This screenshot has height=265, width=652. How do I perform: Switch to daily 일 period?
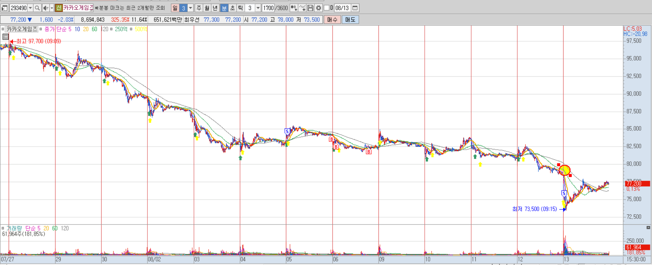[175, 8]
